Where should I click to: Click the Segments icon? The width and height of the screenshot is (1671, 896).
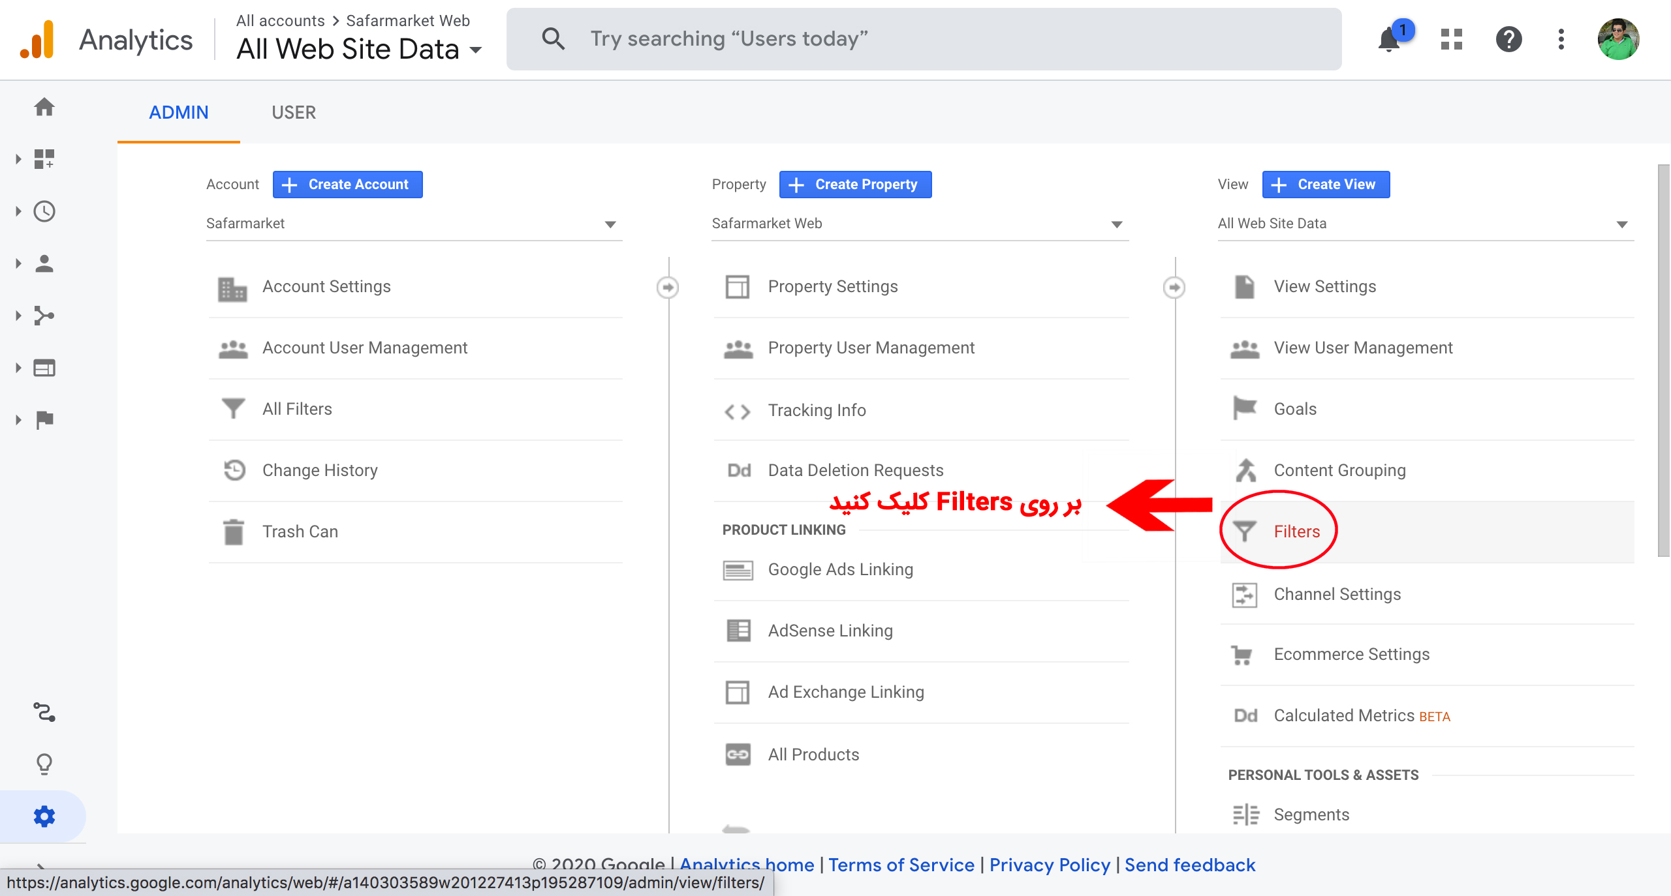(1245, 814)
